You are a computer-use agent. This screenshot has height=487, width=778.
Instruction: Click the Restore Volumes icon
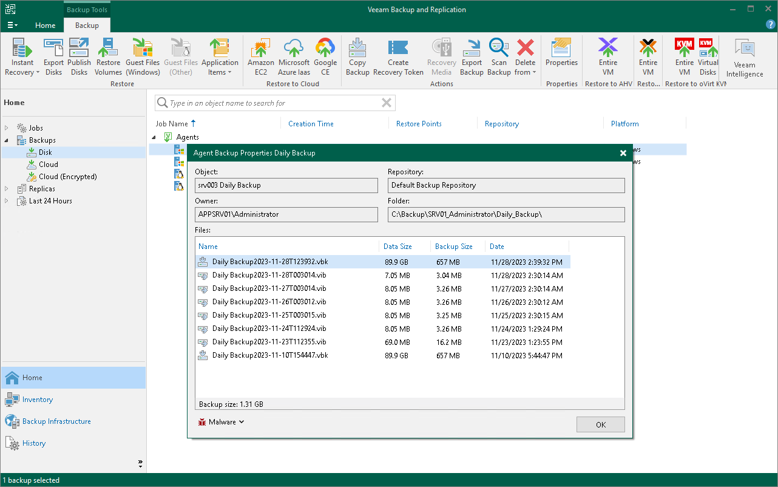click(108, 57)
